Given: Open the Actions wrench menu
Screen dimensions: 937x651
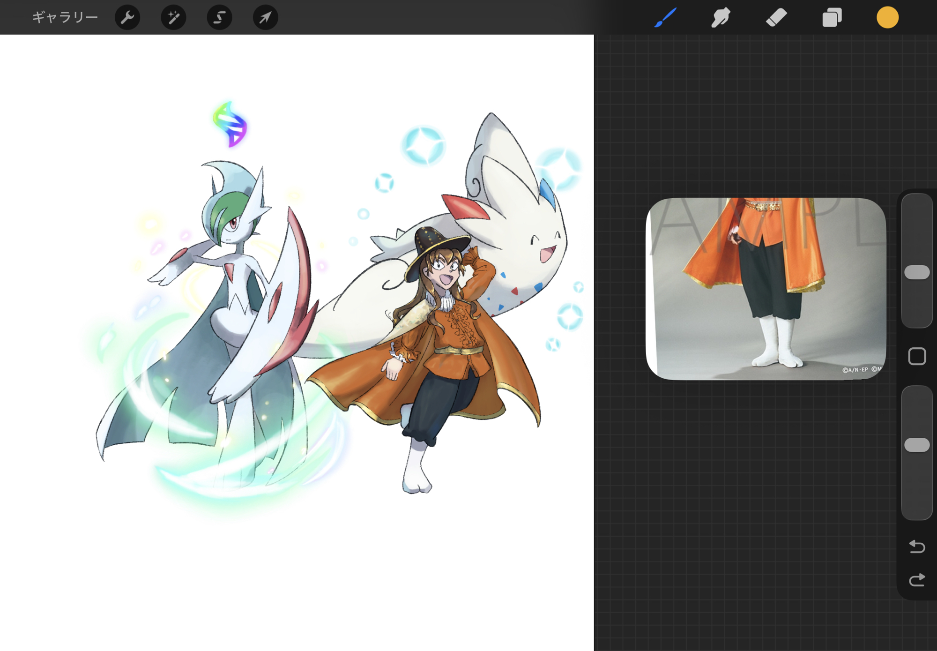Looking at the screenshot, I should pos(127,17).
